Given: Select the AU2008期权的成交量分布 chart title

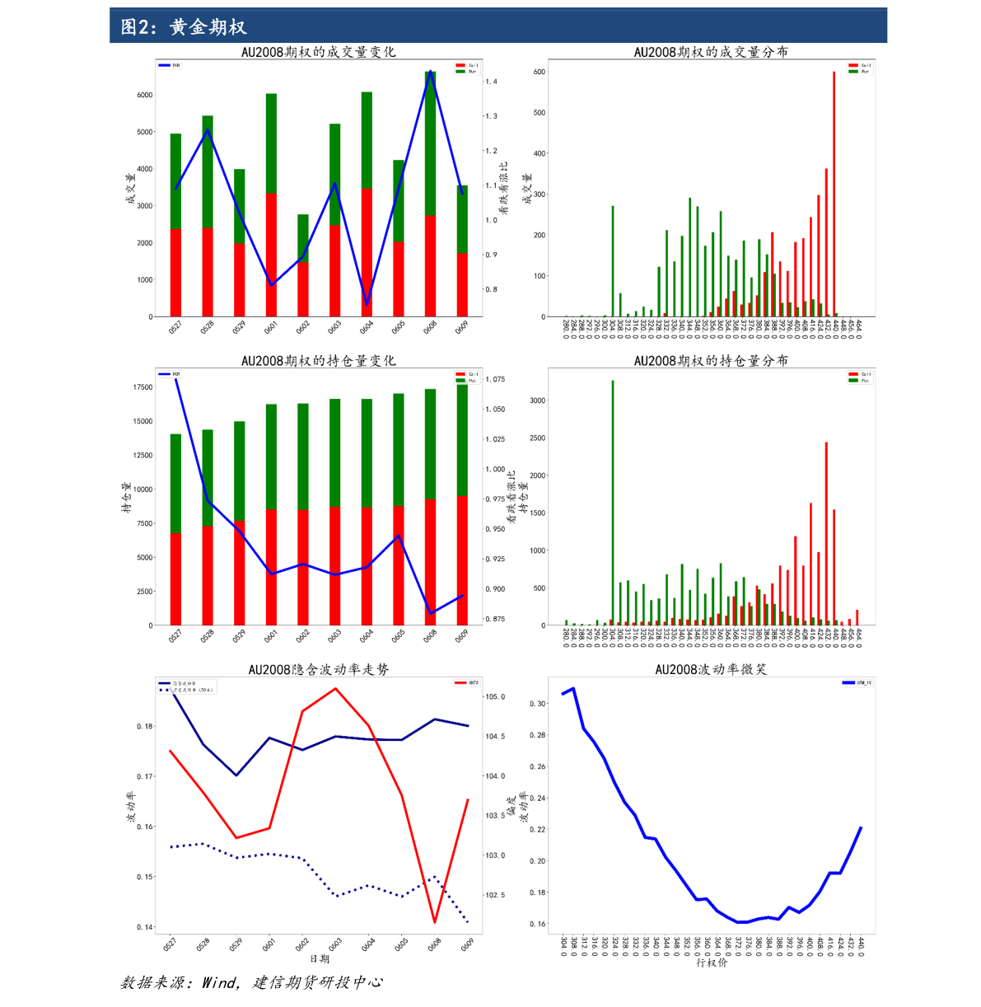Looking at the screenshot, I should tap(710, 52).
